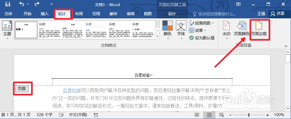This screenshot has height=119, width=291.
Task: Open header tools 设计 tab
Action: tap(172, 14)
